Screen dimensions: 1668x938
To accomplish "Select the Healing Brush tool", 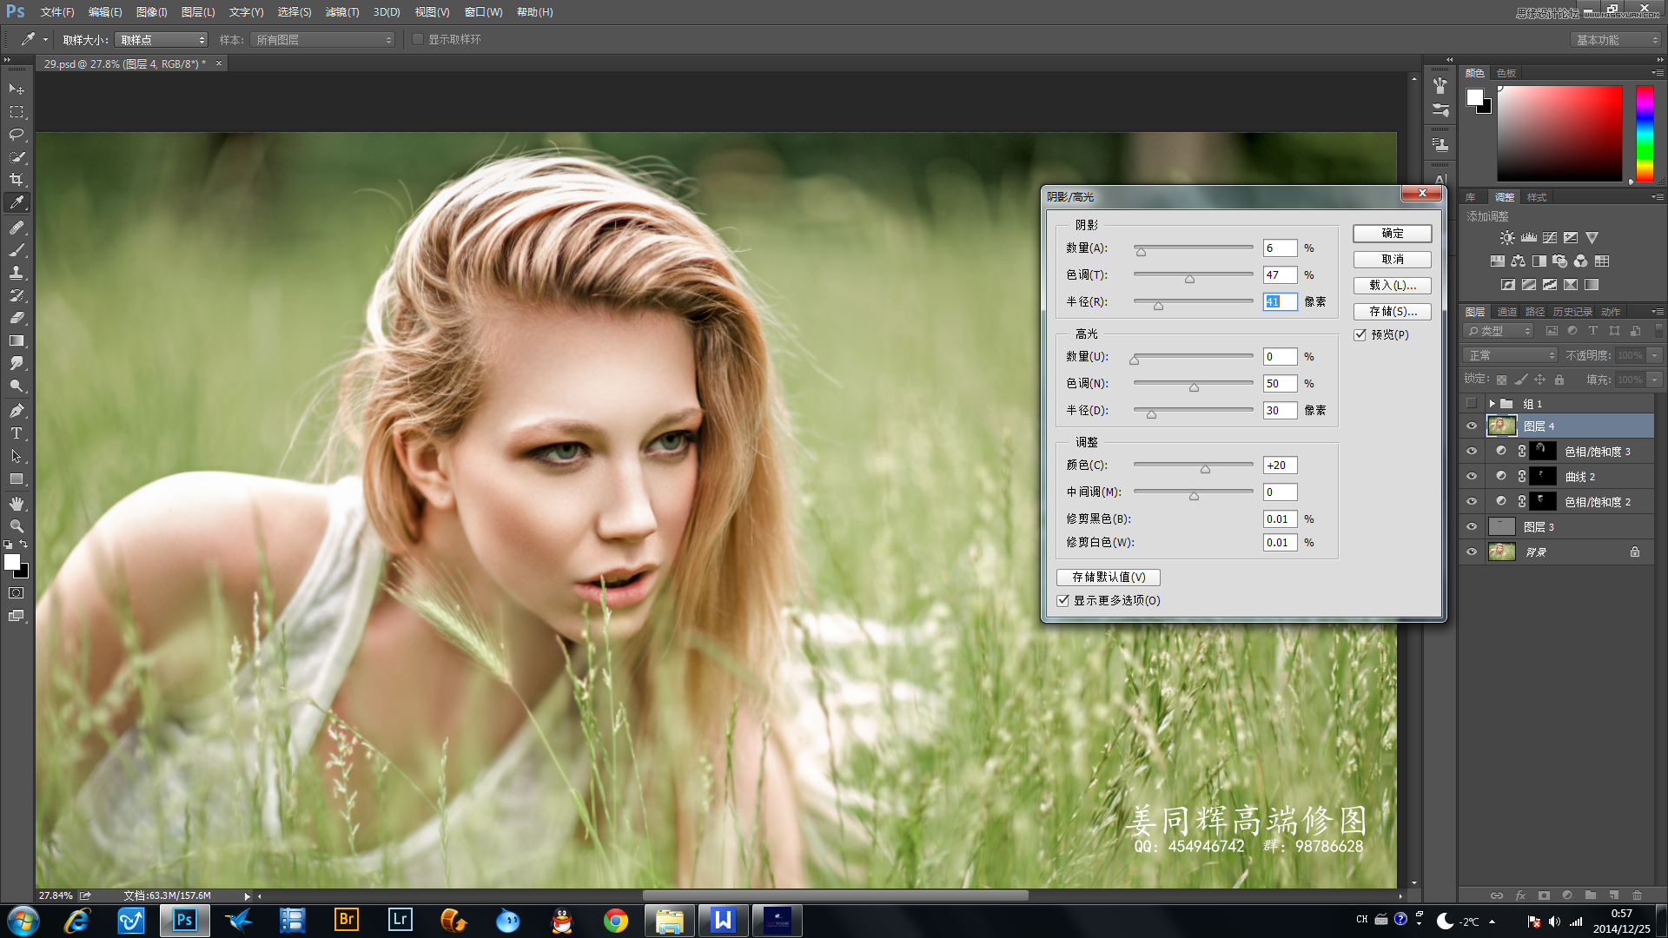I will 16,227.
